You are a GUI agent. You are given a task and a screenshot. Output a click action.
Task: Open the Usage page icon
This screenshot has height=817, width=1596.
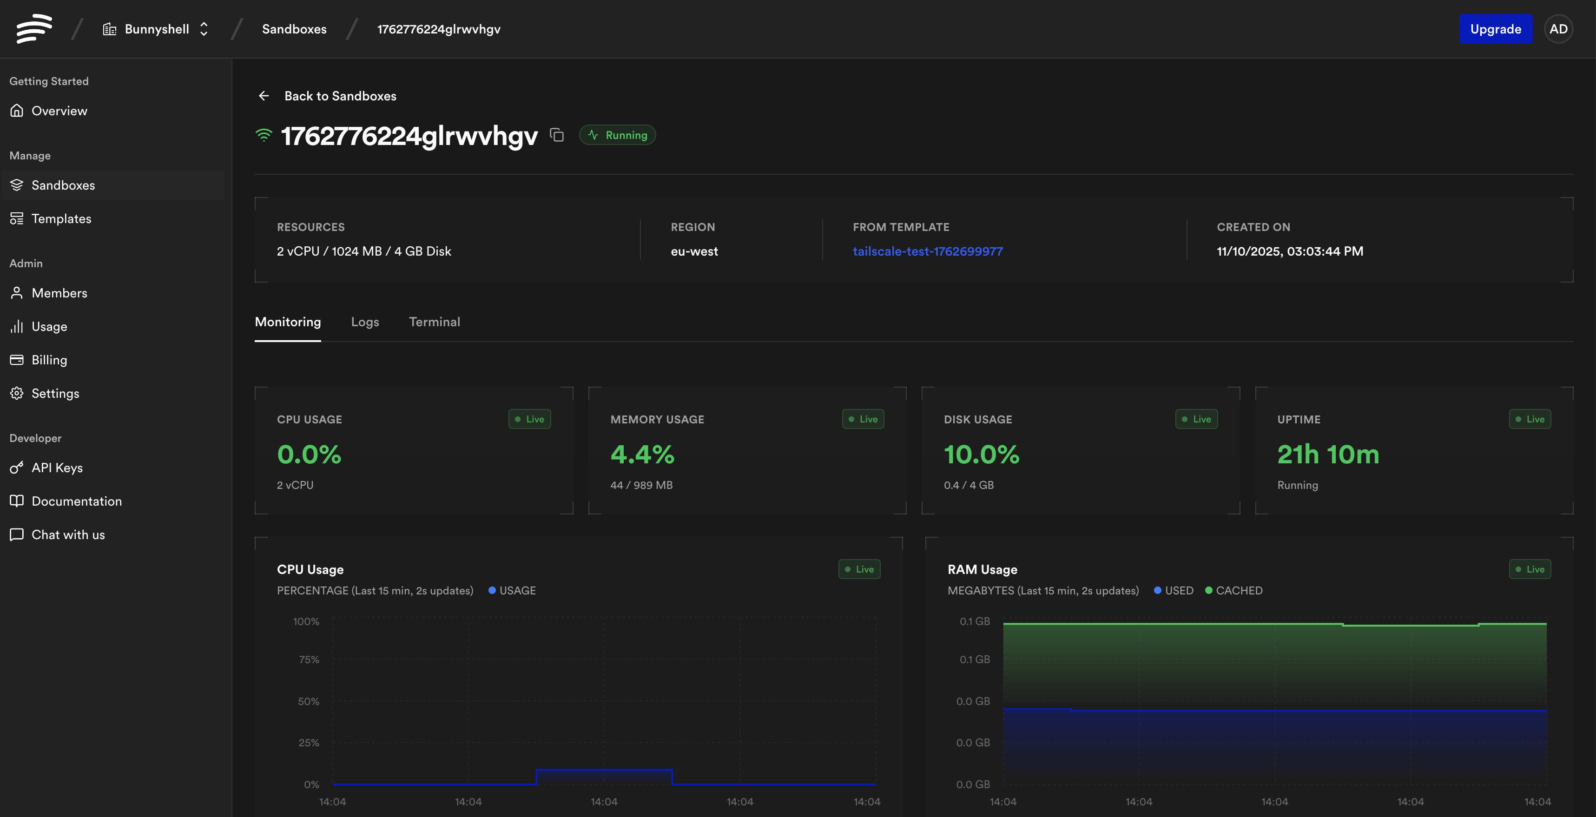tap(17, 326)
